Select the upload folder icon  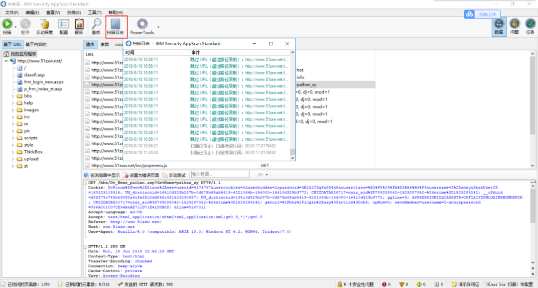(19, 159)
